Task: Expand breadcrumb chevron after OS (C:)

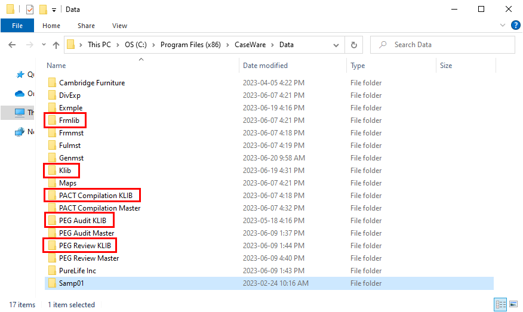Action: [x=154, y=45]
